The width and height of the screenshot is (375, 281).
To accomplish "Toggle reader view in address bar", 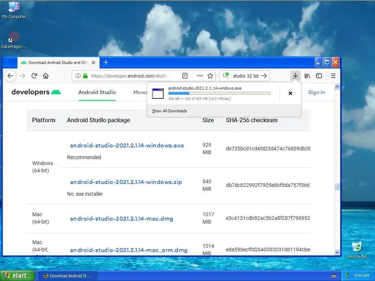I will pos(185,76).
